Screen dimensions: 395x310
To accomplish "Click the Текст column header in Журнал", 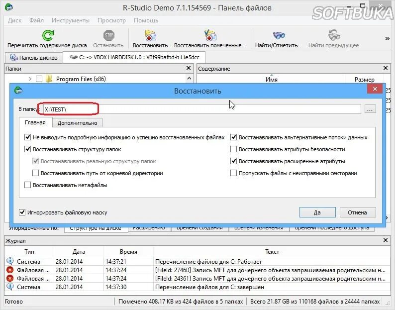I will coord(272,251).
